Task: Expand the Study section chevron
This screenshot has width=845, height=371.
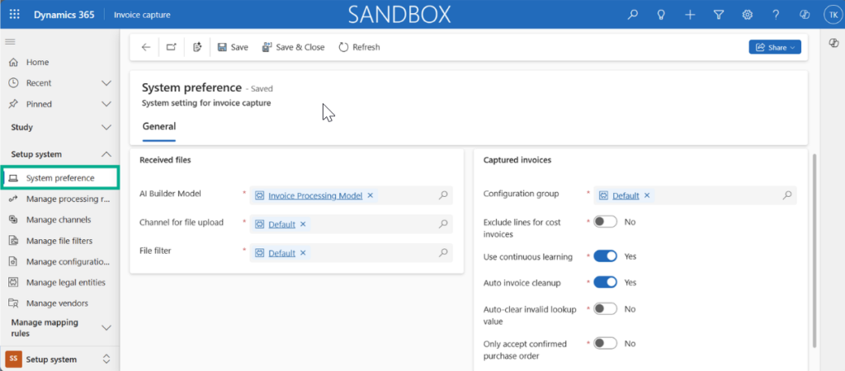Action: coord(106,128)
